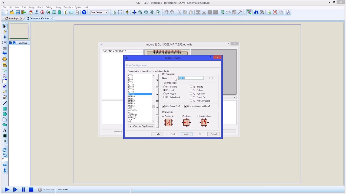Select the 2D Graphics Text A tool
This screenshot has height=194, width=346.
(x=5, y=130)
